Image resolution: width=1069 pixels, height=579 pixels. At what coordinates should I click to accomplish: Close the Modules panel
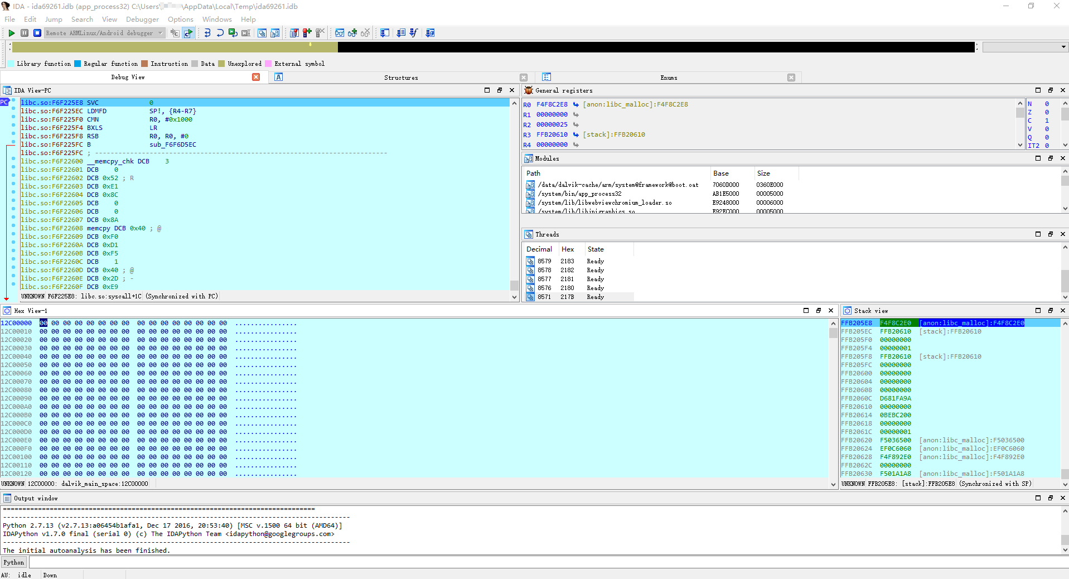click(1063, 158)
